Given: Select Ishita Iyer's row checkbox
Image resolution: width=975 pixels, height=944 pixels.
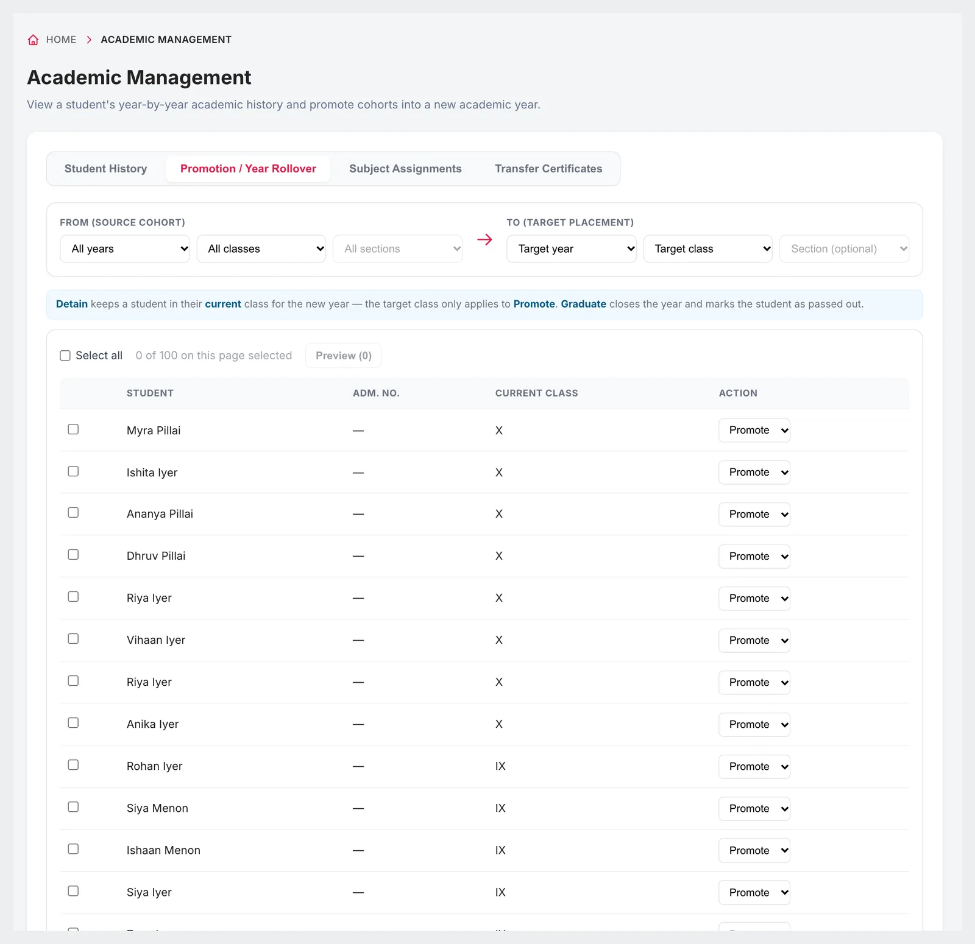Looking at the screenshot, I should point(73,471).
